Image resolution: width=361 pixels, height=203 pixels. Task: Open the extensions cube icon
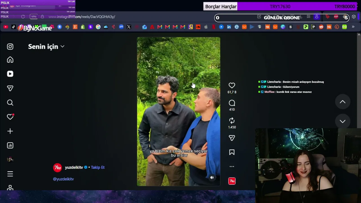pos(354,17)
